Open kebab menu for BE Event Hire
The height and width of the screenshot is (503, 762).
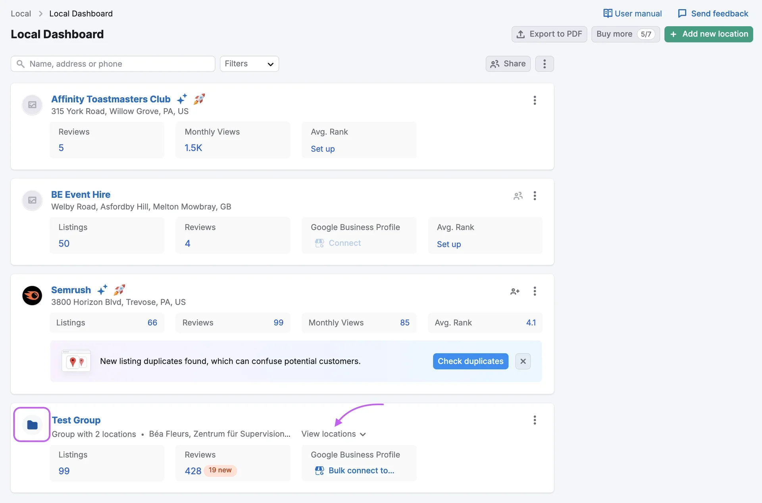[535, 196]
